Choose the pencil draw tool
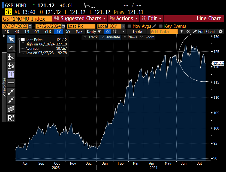This screenshot has height=172, width=226. (11, 48)
